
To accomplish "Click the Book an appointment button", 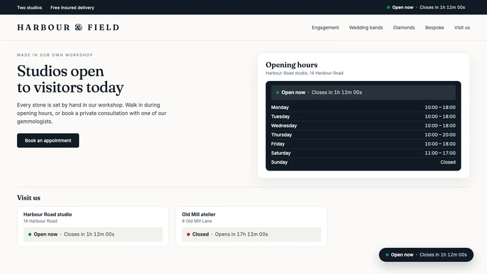I will [x=48, y=141].
